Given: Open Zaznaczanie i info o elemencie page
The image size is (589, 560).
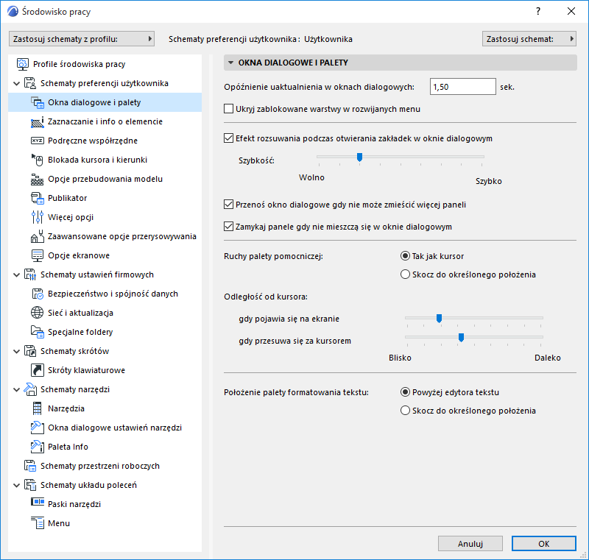Looking at the screenshot, I should 105,121.
